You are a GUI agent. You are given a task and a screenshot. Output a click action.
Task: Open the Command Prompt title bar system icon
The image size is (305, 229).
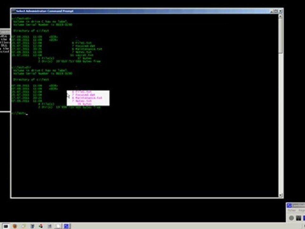tap(14, 11)
